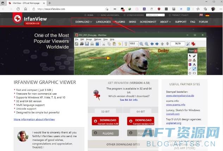223x151 pixels.
Task: Visit uxplanet.org partner link
Action: point(174,123)
